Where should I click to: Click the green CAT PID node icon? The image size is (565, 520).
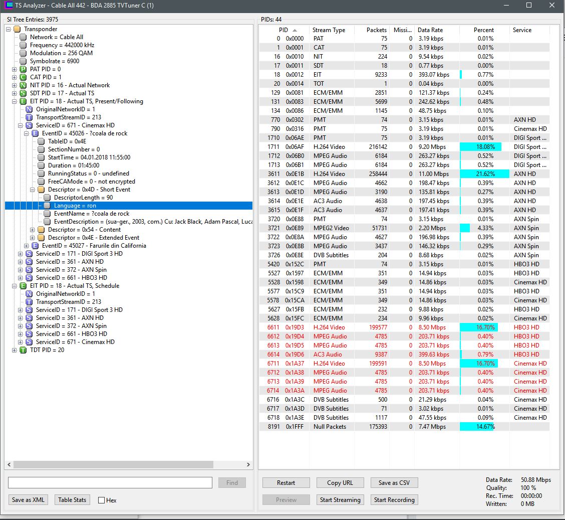(23, 77)
